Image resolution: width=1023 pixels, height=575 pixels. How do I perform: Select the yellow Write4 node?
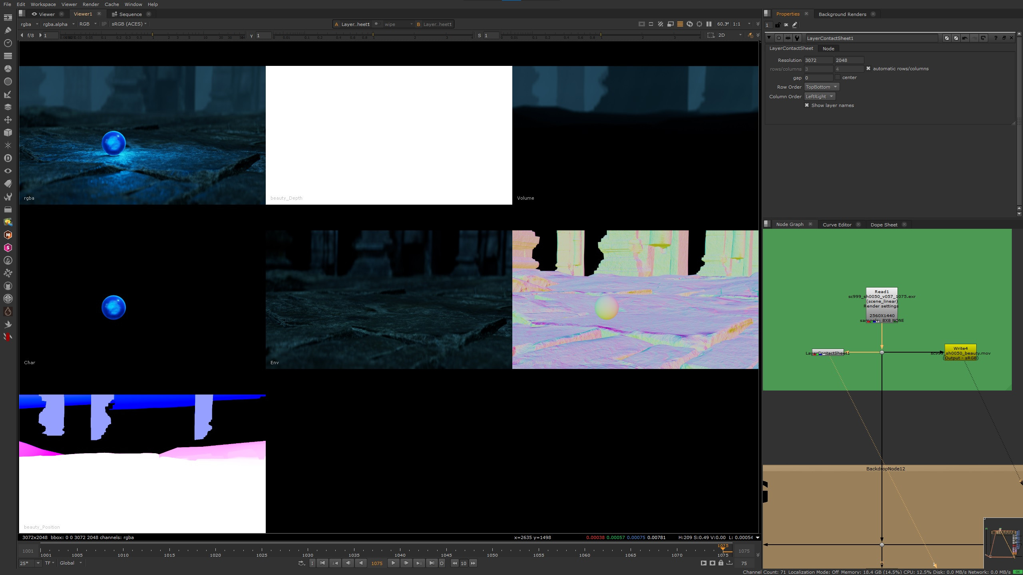point(960,353)
